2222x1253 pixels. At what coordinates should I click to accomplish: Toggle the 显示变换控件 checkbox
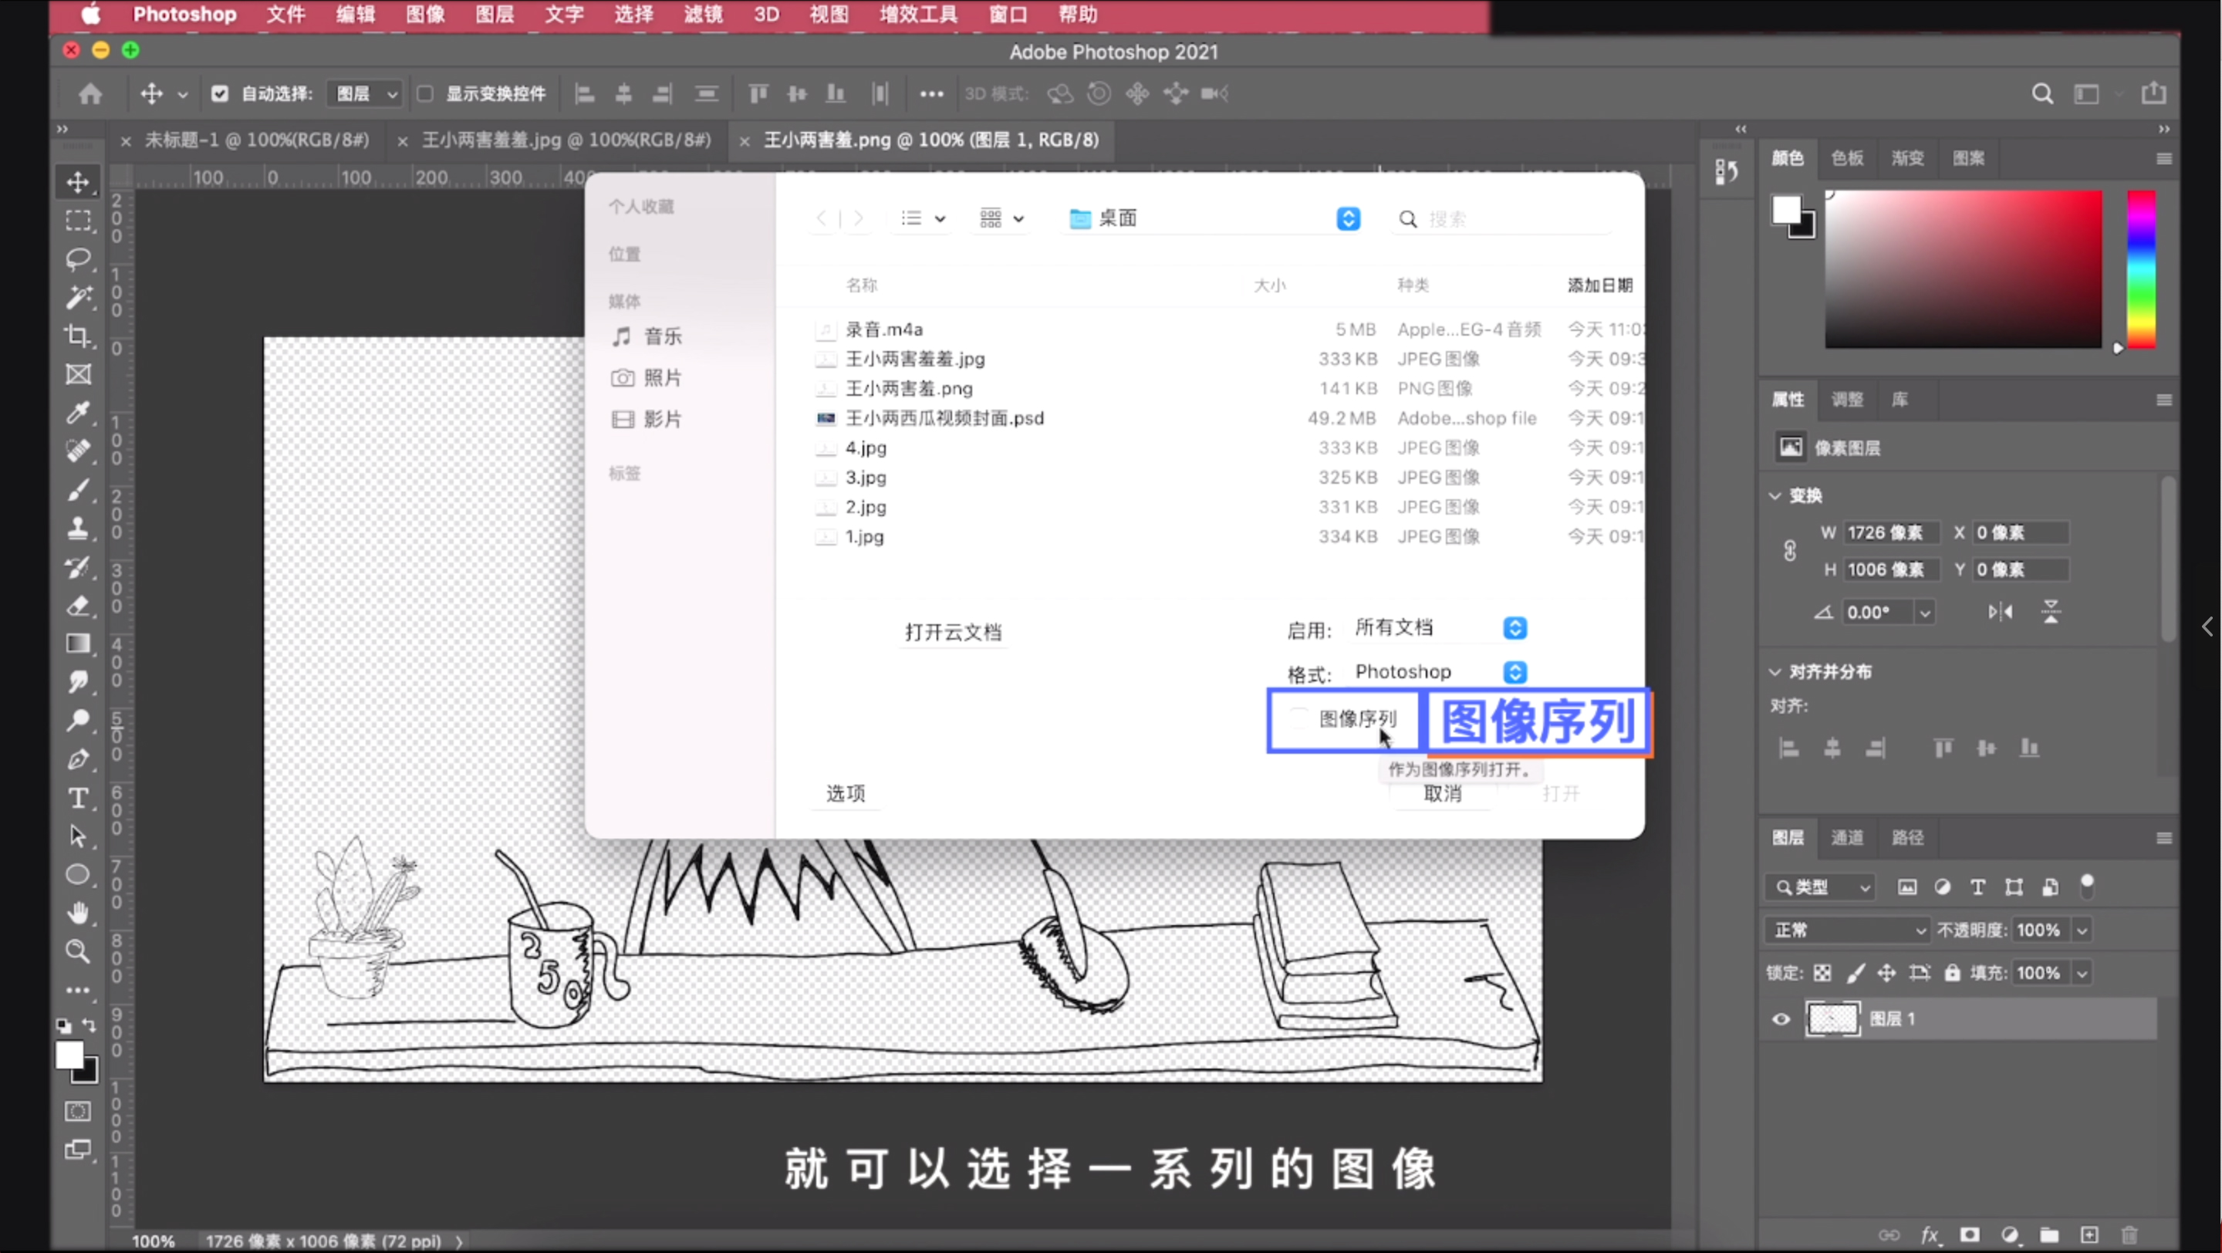pyautogui.click(x=424, y=94)
